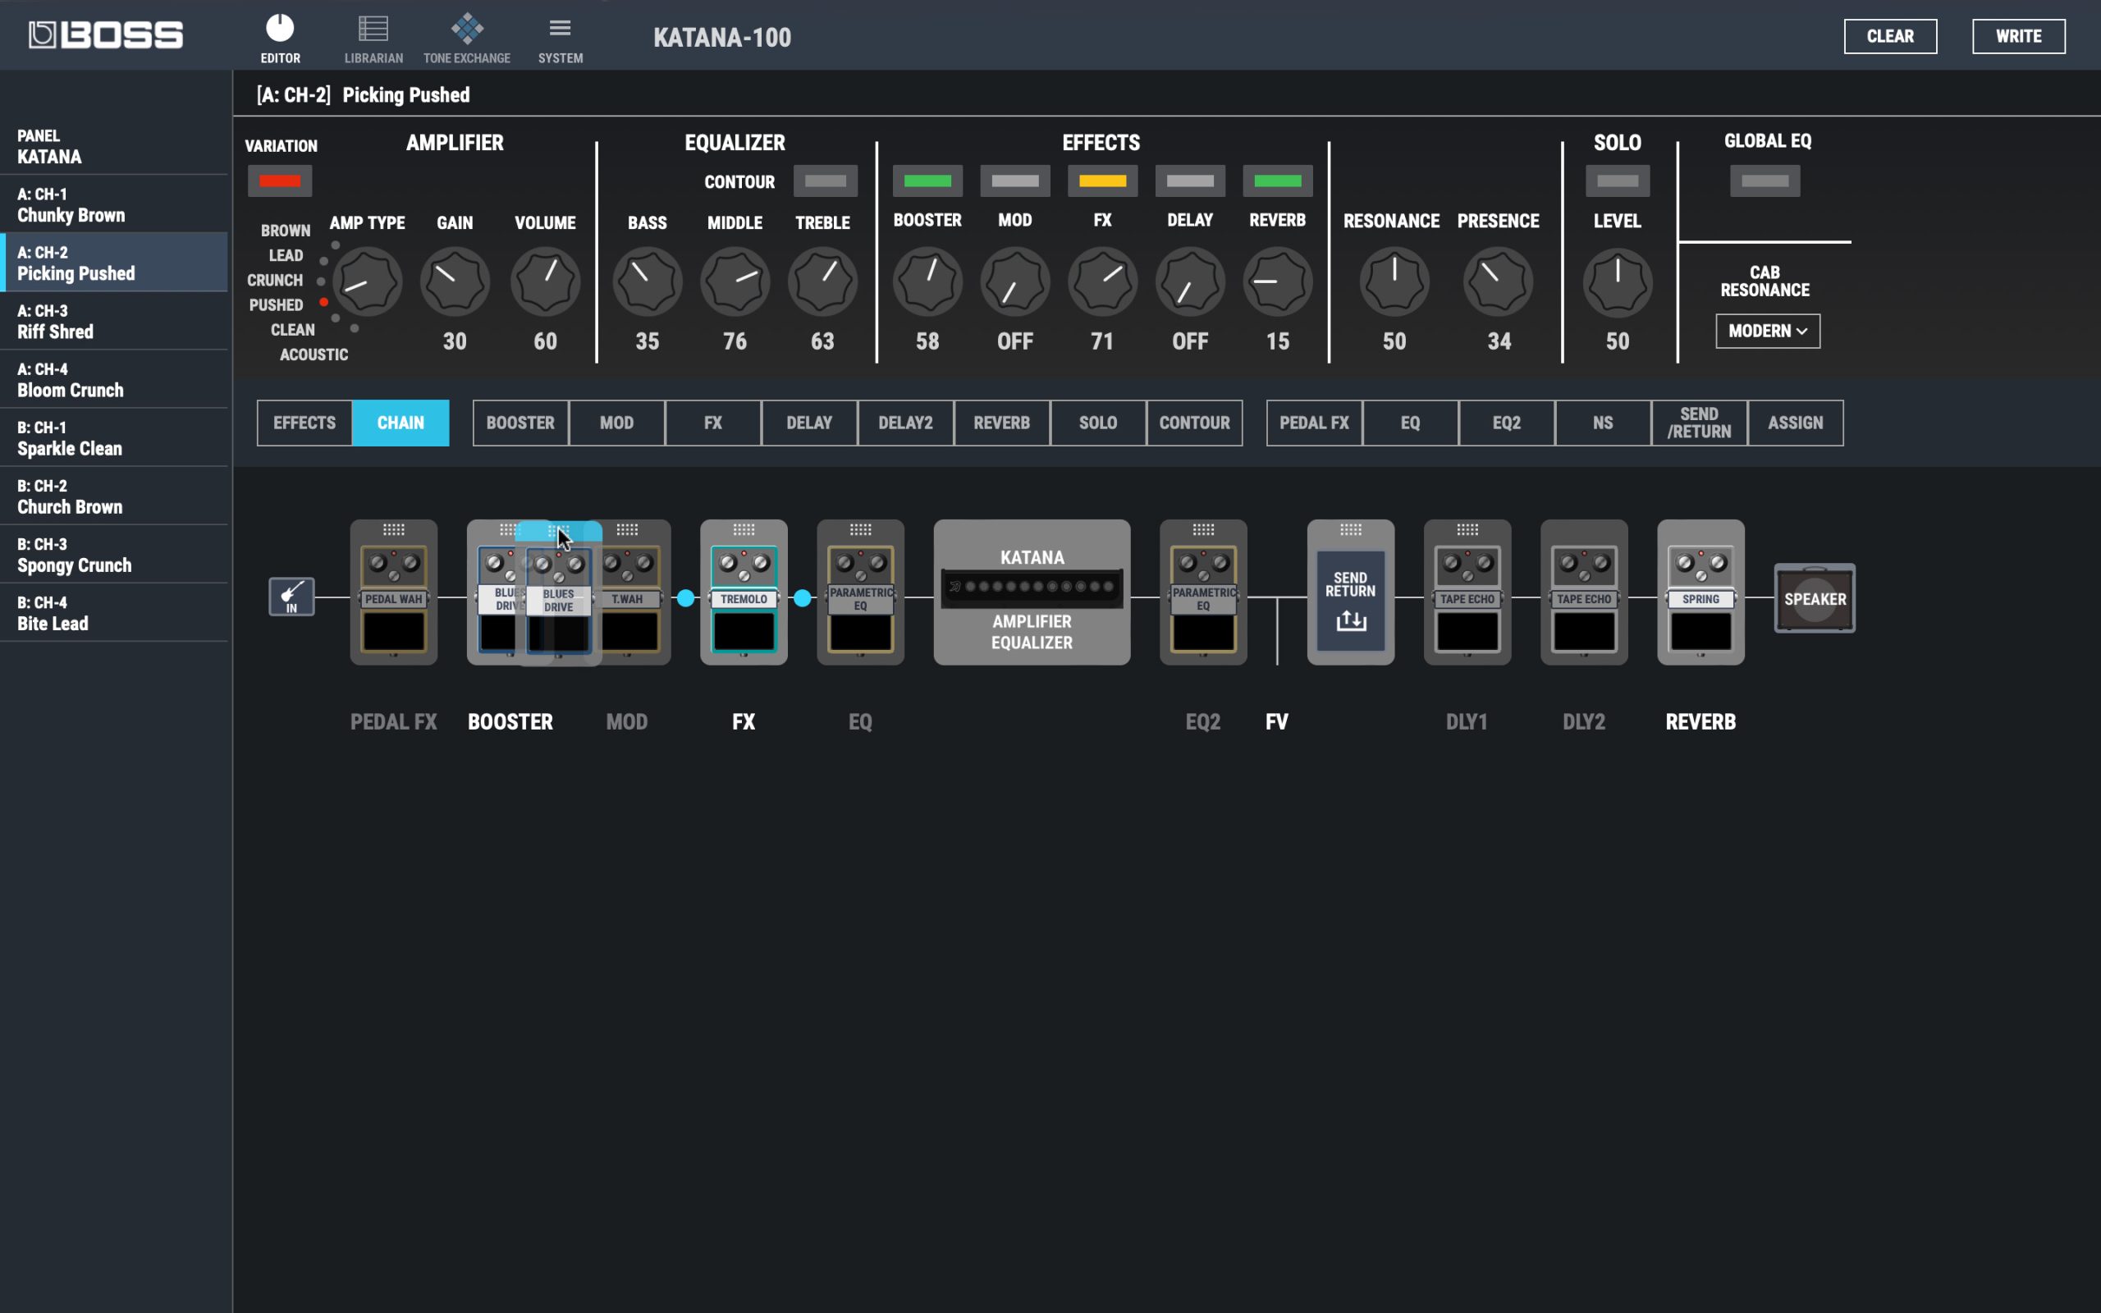Click the Amp Type selector knob
The width and height of the screenshot is (2101, 1313).
point(367,281)
